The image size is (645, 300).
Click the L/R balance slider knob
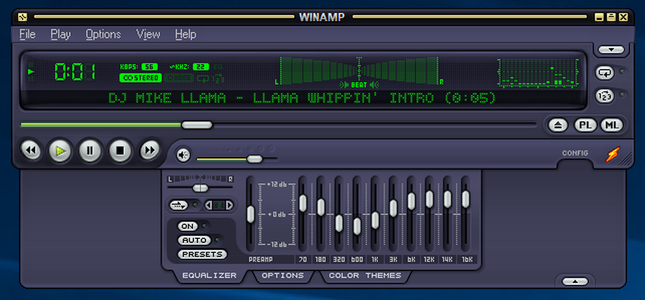200,188
